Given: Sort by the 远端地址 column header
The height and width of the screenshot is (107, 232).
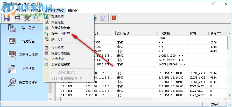Looking at the screenshot, I should point(172,33).
